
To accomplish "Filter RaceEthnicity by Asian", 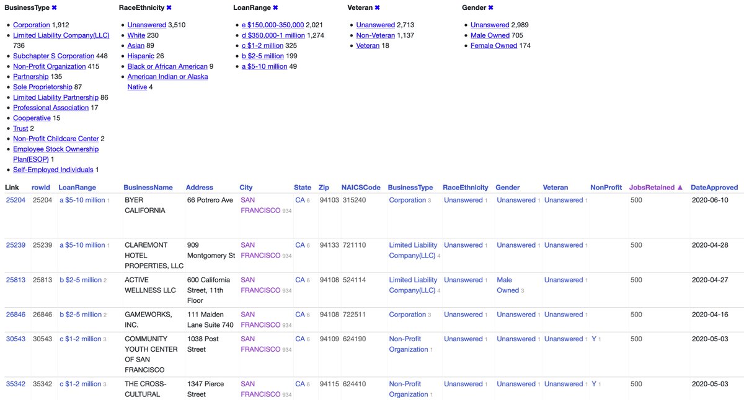I will [136, 46].
